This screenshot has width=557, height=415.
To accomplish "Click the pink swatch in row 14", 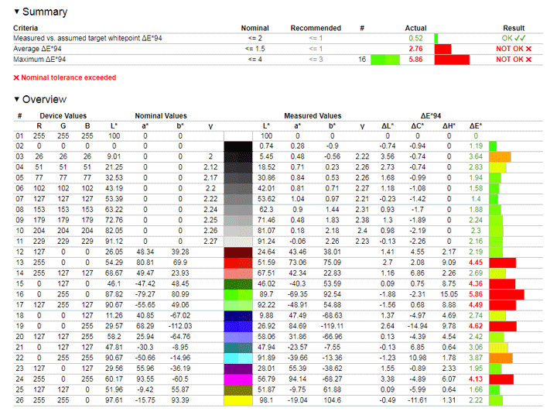I will tap(238, 273).
